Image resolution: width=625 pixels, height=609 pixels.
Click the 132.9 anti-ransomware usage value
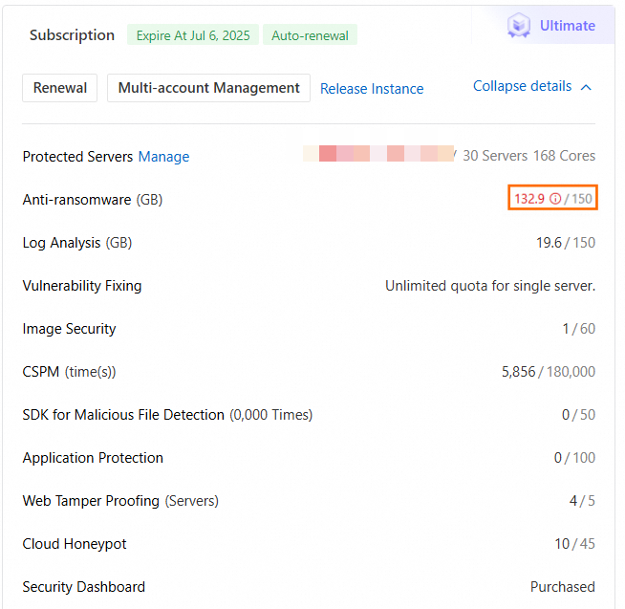(x=528, y=200)
